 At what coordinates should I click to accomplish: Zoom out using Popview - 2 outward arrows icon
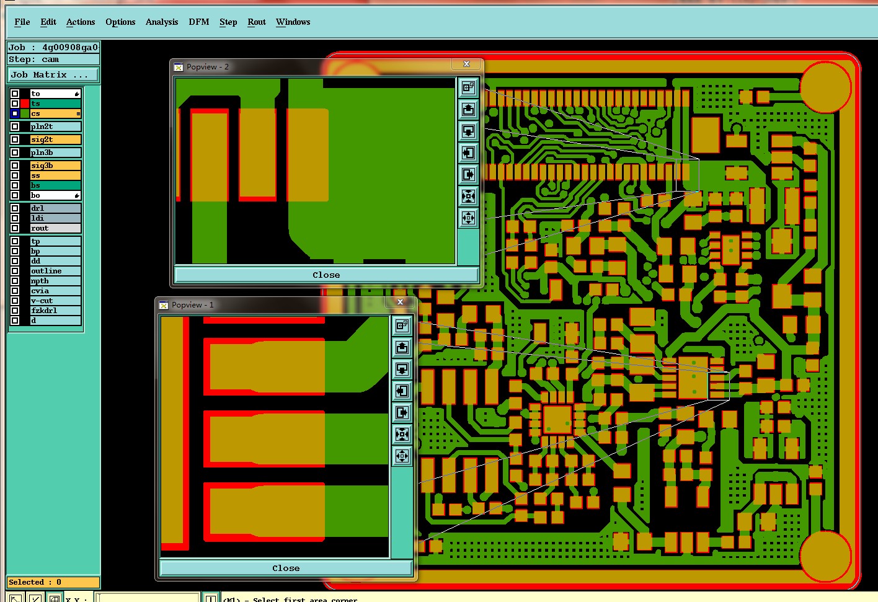[x=468, y=218]
